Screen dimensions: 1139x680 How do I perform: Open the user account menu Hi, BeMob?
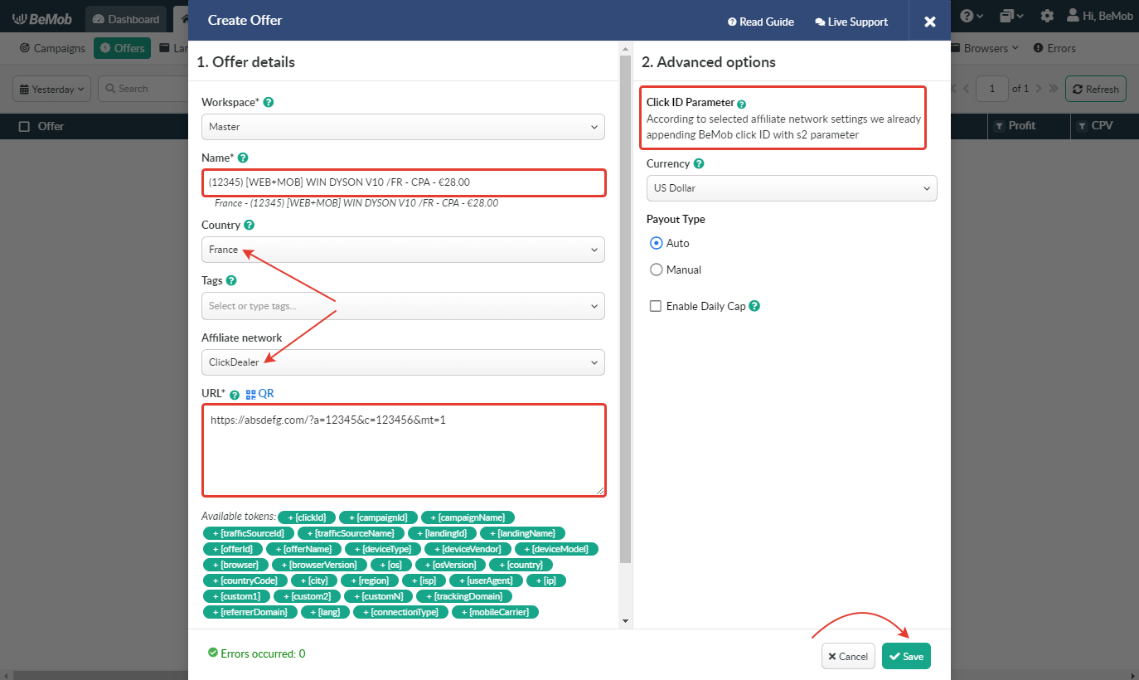(1099, 16)
